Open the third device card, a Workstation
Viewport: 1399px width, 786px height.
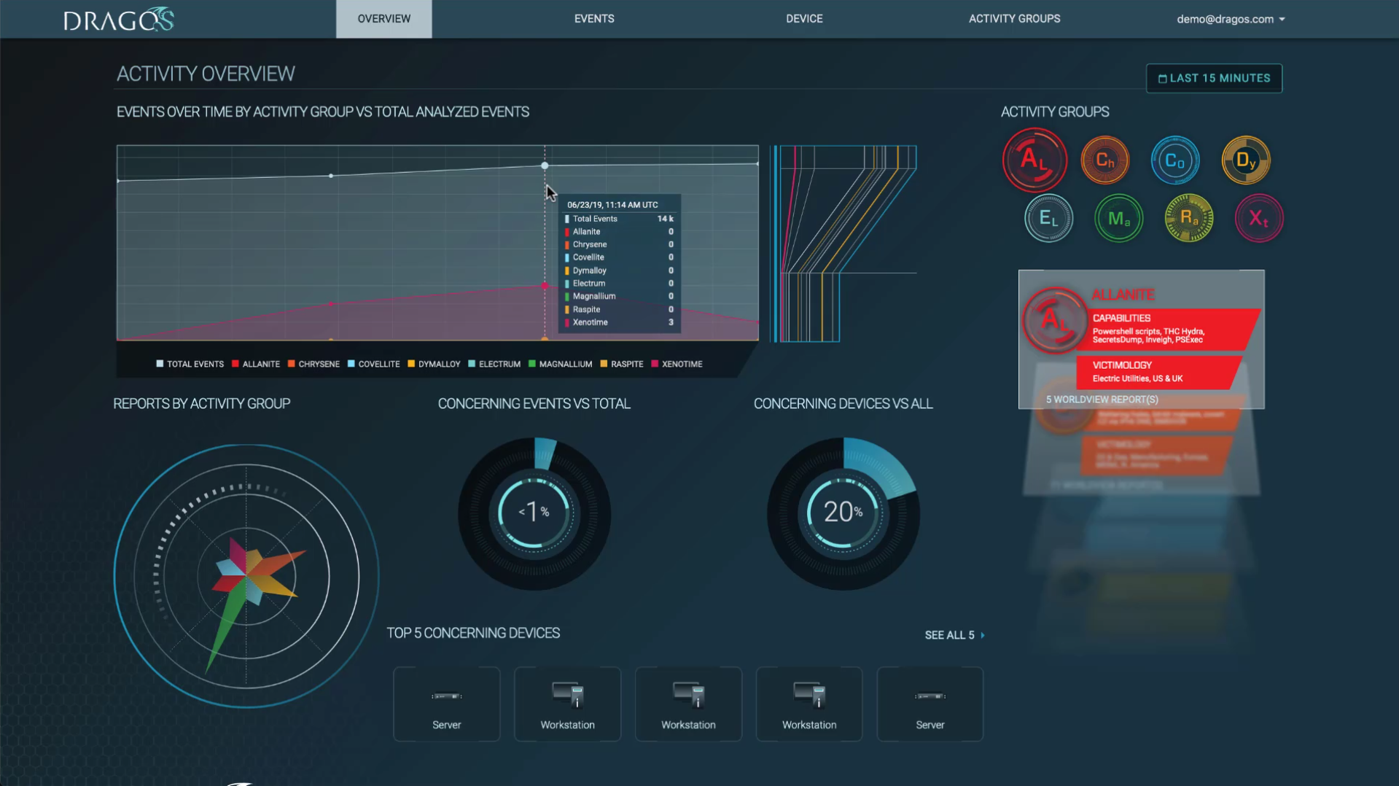click(x=688, y=704)
